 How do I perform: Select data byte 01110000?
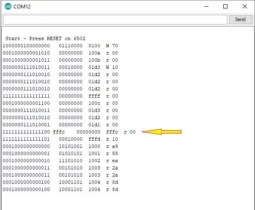[x=71, y=46]
